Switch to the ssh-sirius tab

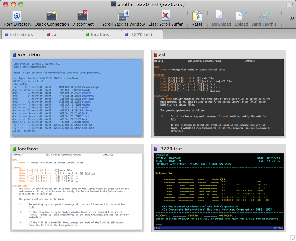[x=22, y=35]
